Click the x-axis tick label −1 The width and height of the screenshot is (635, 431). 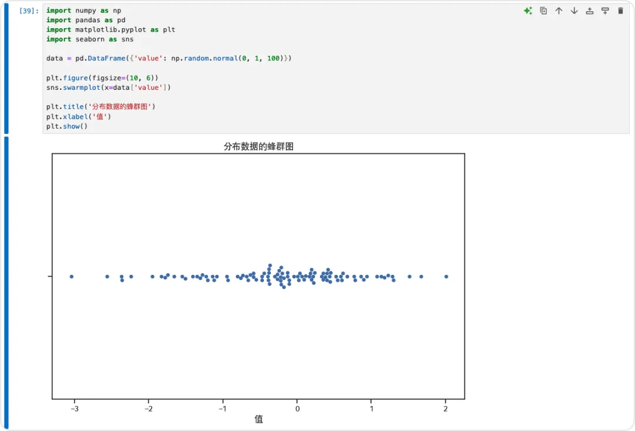222,409
